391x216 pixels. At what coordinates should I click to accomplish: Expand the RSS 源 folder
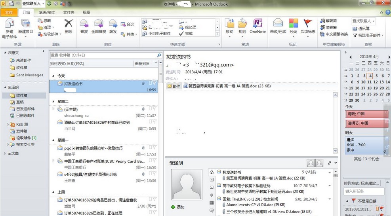tap(8, 124)
